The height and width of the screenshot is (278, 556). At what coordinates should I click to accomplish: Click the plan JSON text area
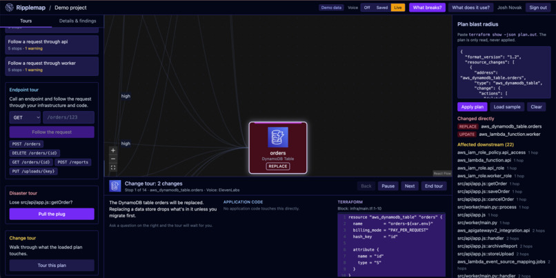pyautogui.click(x=504, y=72)
